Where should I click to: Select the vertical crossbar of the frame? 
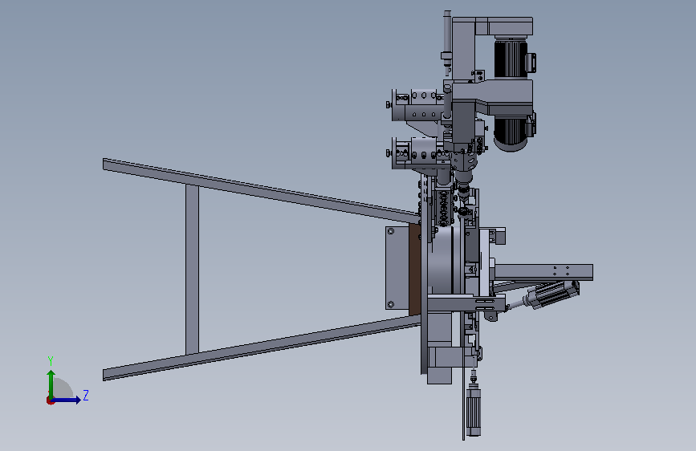coord(192,270)
